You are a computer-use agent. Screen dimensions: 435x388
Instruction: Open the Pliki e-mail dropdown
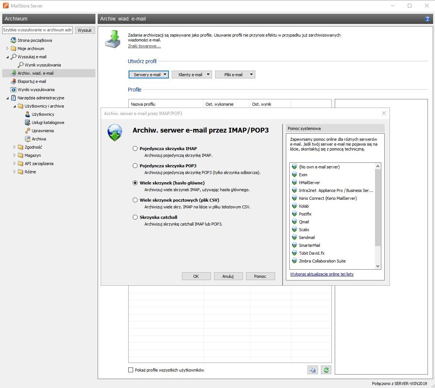click(x=235, y=74)
